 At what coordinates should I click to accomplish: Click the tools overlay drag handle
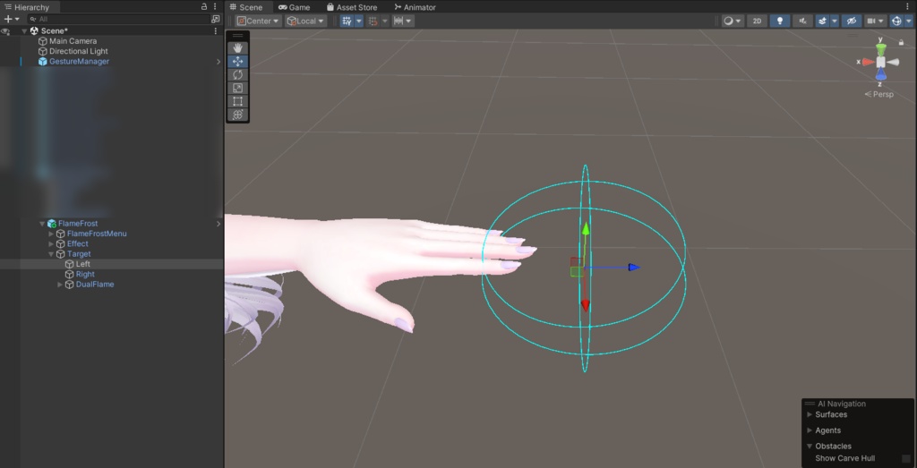point(237,36)
